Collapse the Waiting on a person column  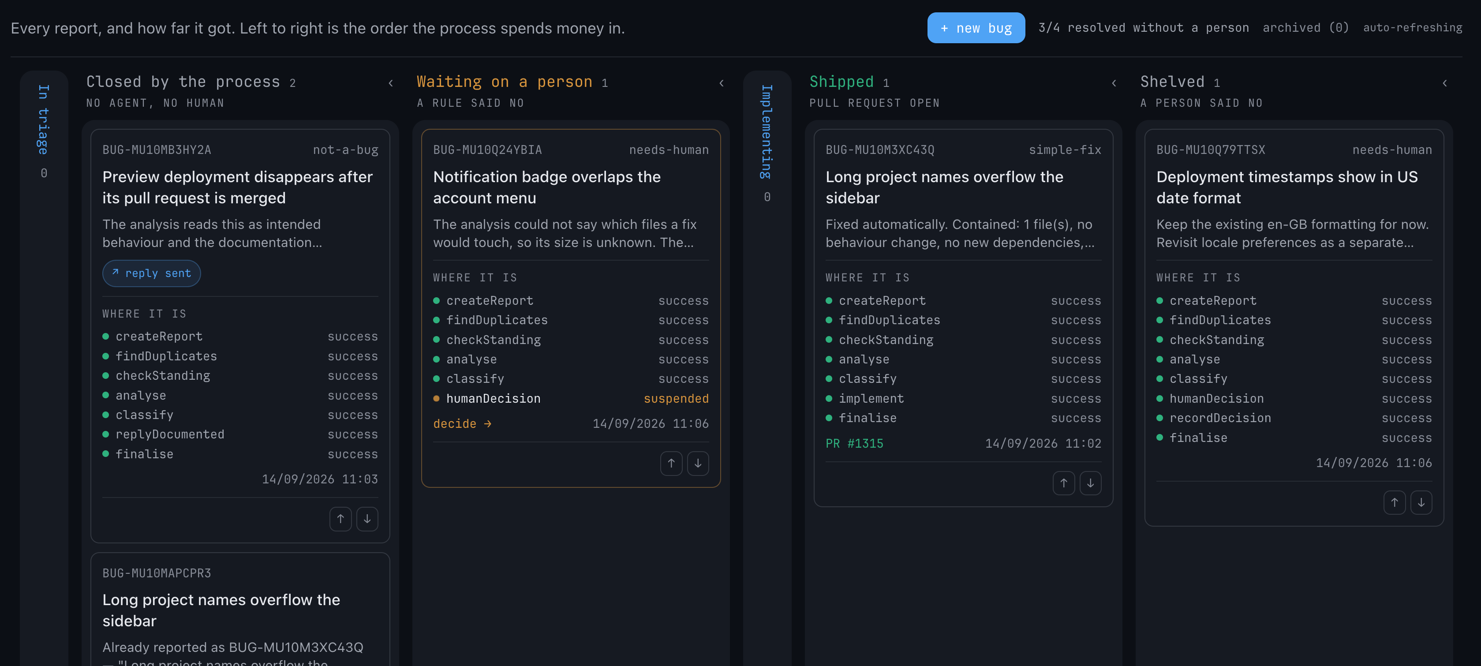coord(722,83)
